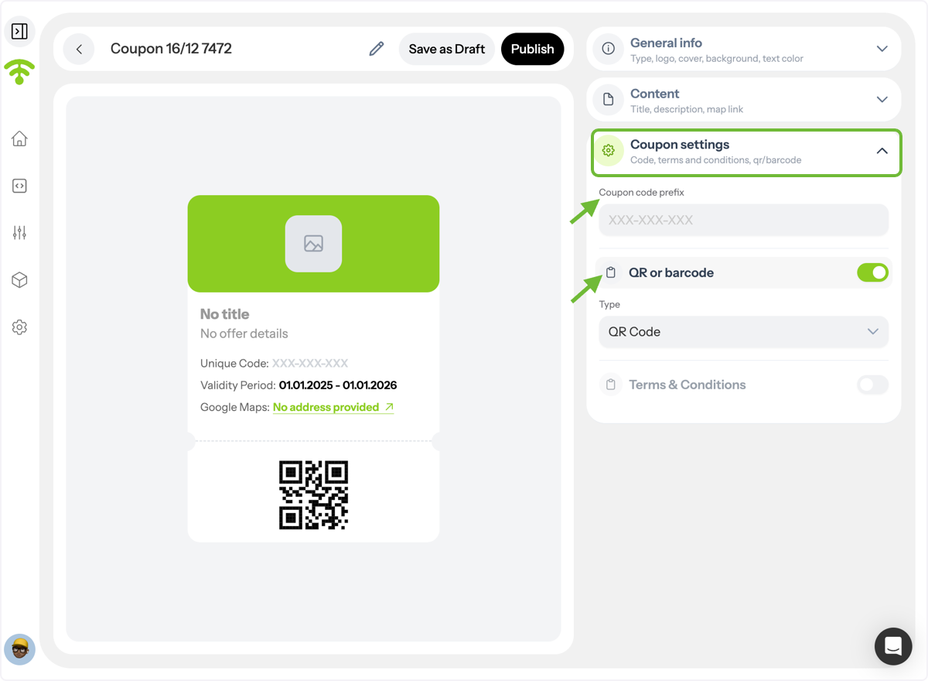Click the green Wi-Fi logo icon

pos(19,72)
